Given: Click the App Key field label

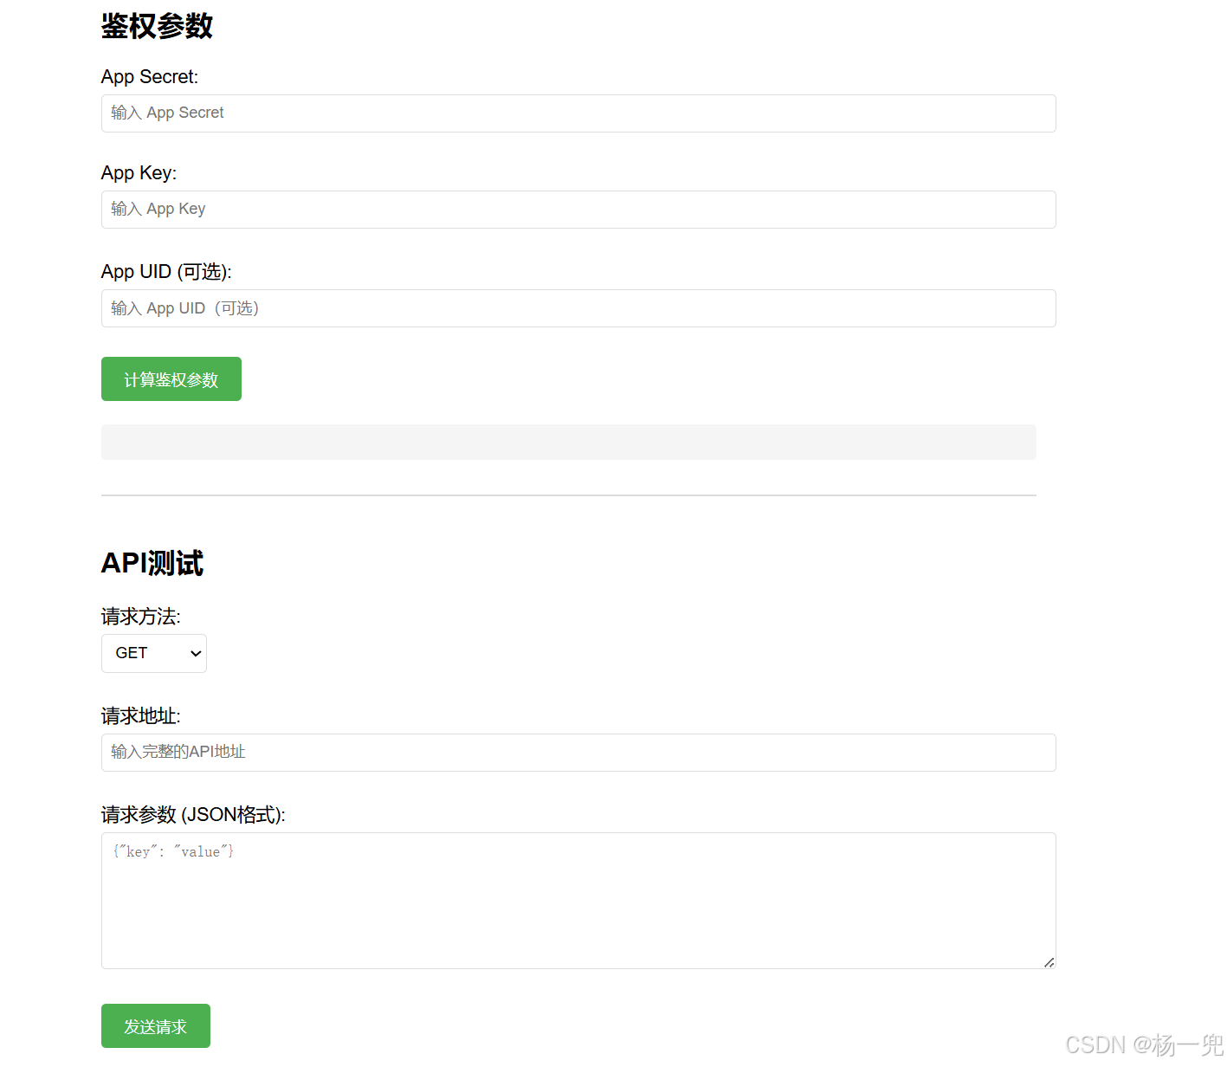Looking at the screenshot, I should coord(138,172).
